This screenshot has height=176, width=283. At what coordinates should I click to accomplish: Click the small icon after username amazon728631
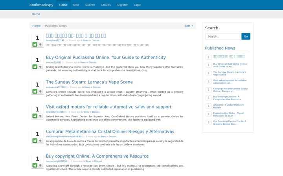63,63
